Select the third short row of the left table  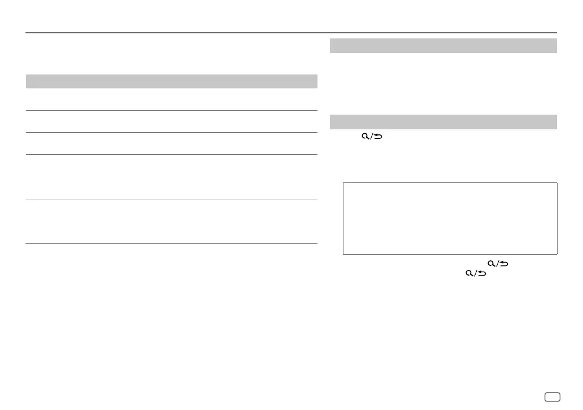point(171,143)
